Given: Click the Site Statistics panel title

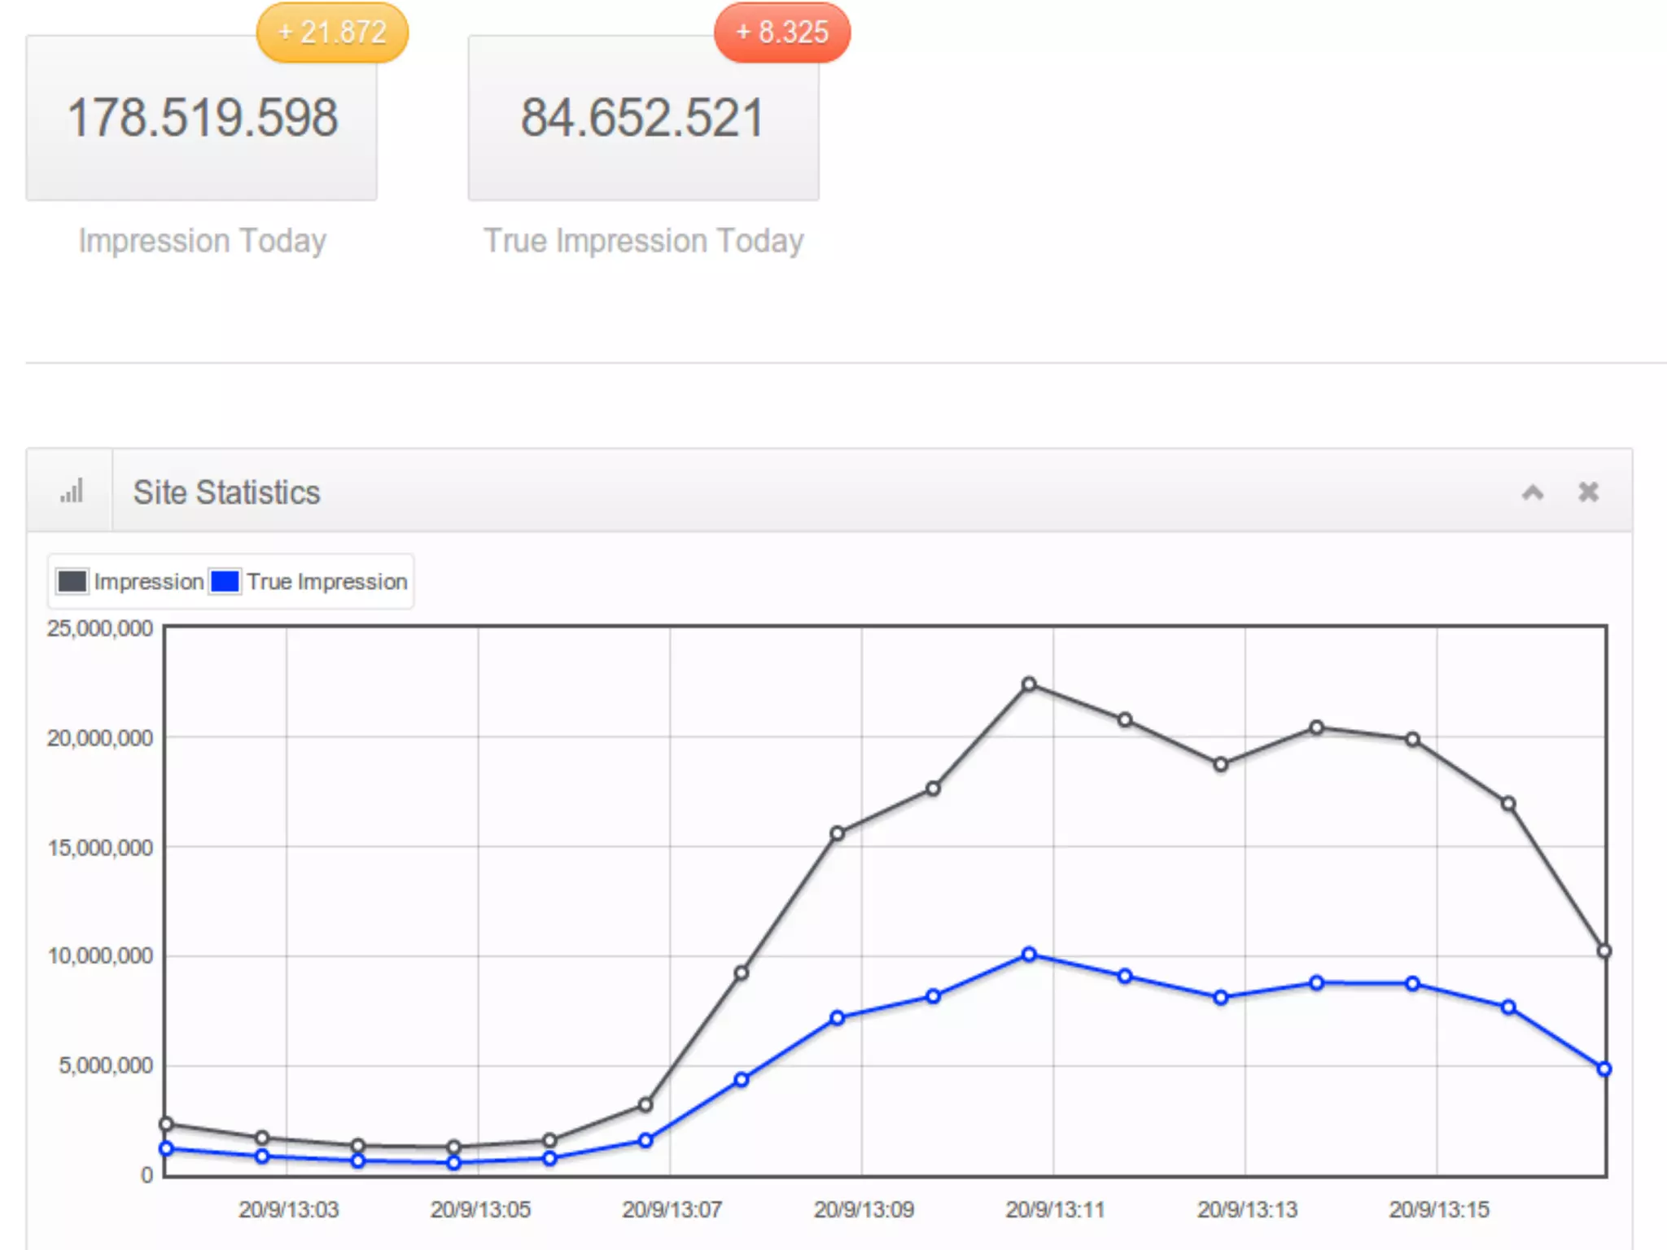Looking at the screenshot, I should 226,492.
